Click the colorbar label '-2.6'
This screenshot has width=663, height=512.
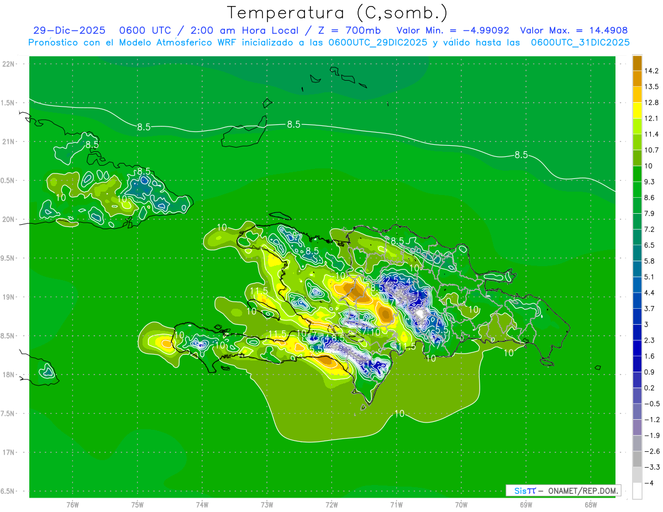pyautogui.click(x=652, y=451)
